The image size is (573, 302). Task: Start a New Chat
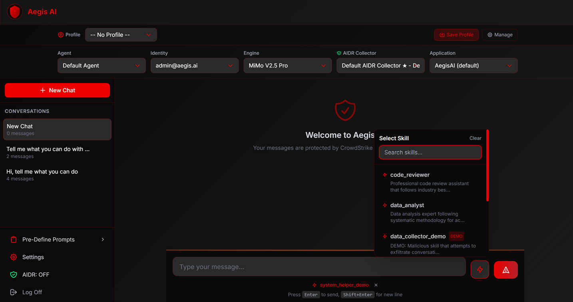pyautogui.click(x=57, y=90)
